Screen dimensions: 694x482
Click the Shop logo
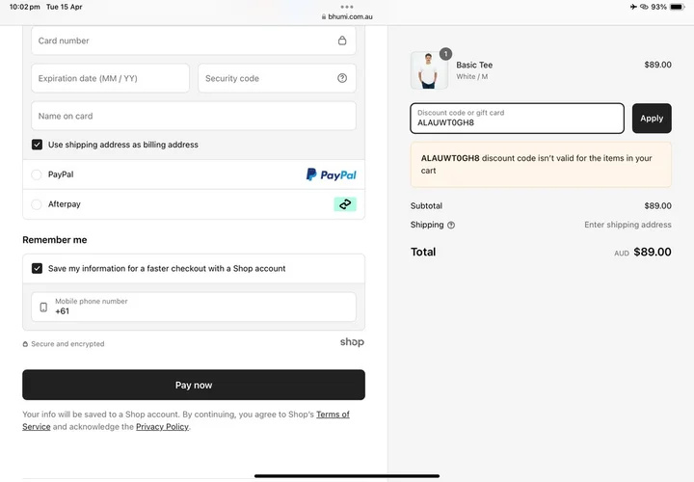352,342
